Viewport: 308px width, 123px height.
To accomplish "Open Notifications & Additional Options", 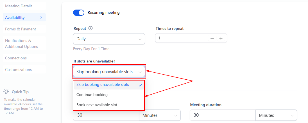I will [21, 44].
